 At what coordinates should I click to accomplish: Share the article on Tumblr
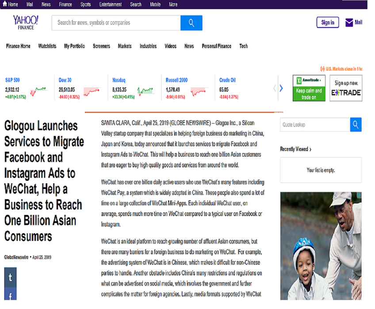click(x=10, y=277)
